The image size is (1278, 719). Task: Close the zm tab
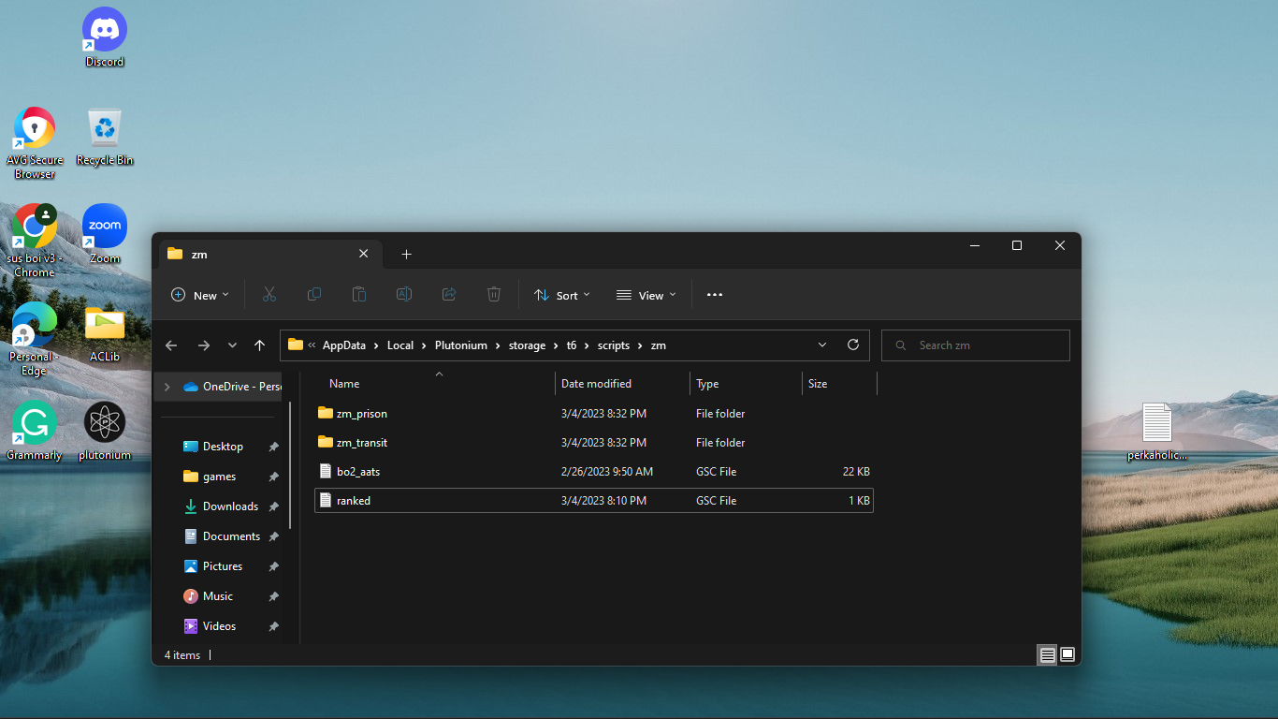(364, 254)
